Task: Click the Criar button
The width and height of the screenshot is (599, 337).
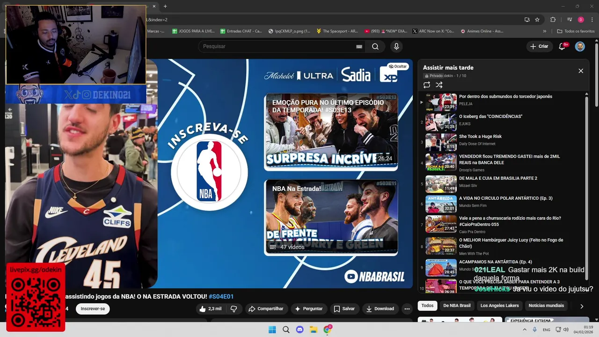Action: (539, 46)
